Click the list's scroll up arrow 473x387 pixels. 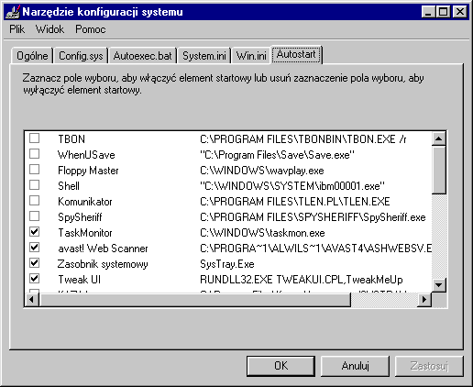pyautogui.click(x=439, y=138)
